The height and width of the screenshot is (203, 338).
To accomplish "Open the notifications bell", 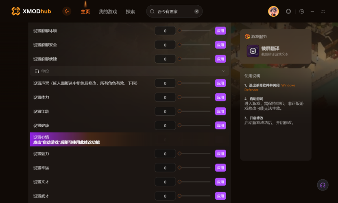I will 288,11.
